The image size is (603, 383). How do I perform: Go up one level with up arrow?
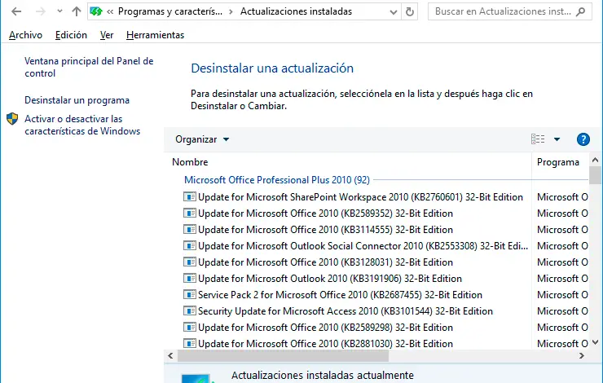77,11
